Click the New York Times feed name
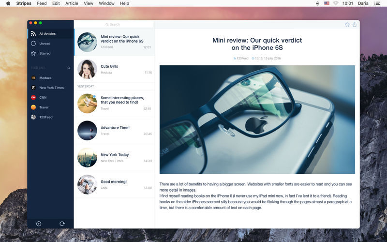The height and width of the screenshot is (242, 387). (52, 88)
